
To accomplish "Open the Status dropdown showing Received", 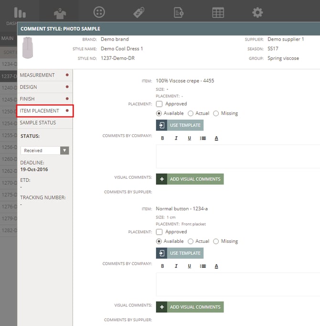I will pyautogui.click(x=45, y=151).
